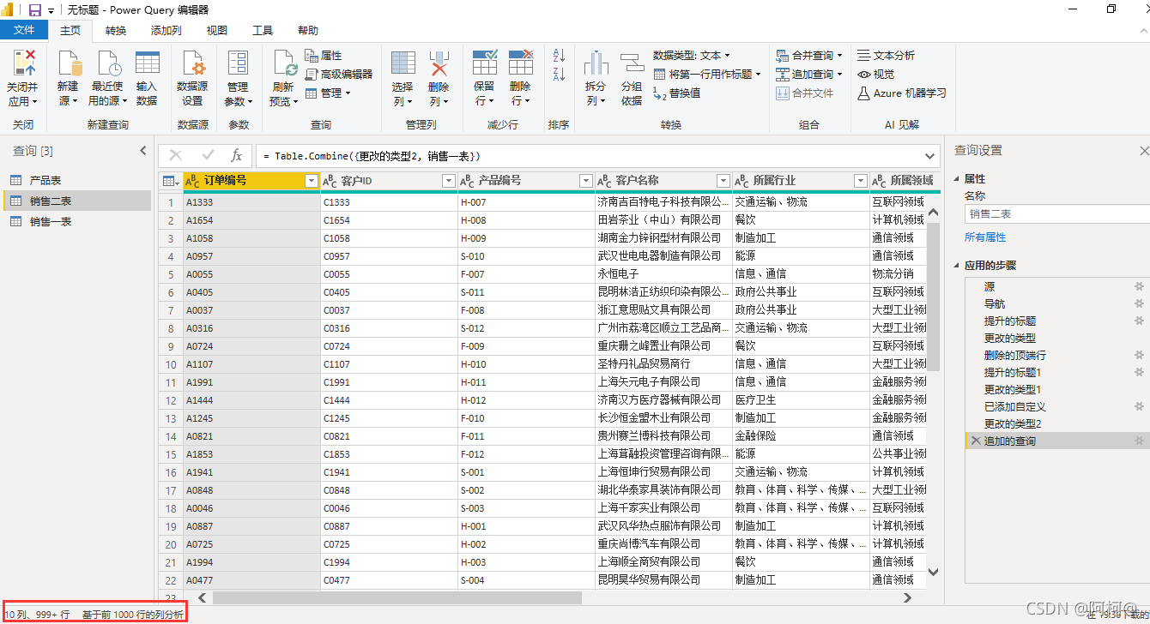
Task: Click the Enter Data icon
Action: [x=147, y=63]
